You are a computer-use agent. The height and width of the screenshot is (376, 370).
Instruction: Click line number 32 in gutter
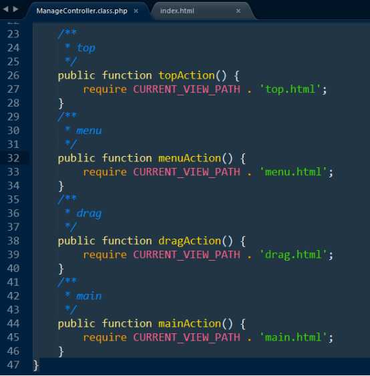(x=13, y=158)
